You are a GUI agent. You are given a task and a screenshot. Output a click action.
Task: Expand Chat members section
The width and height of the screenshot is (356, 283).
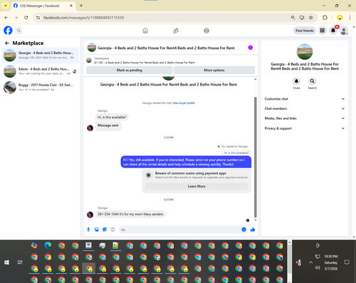pos(305,108)
